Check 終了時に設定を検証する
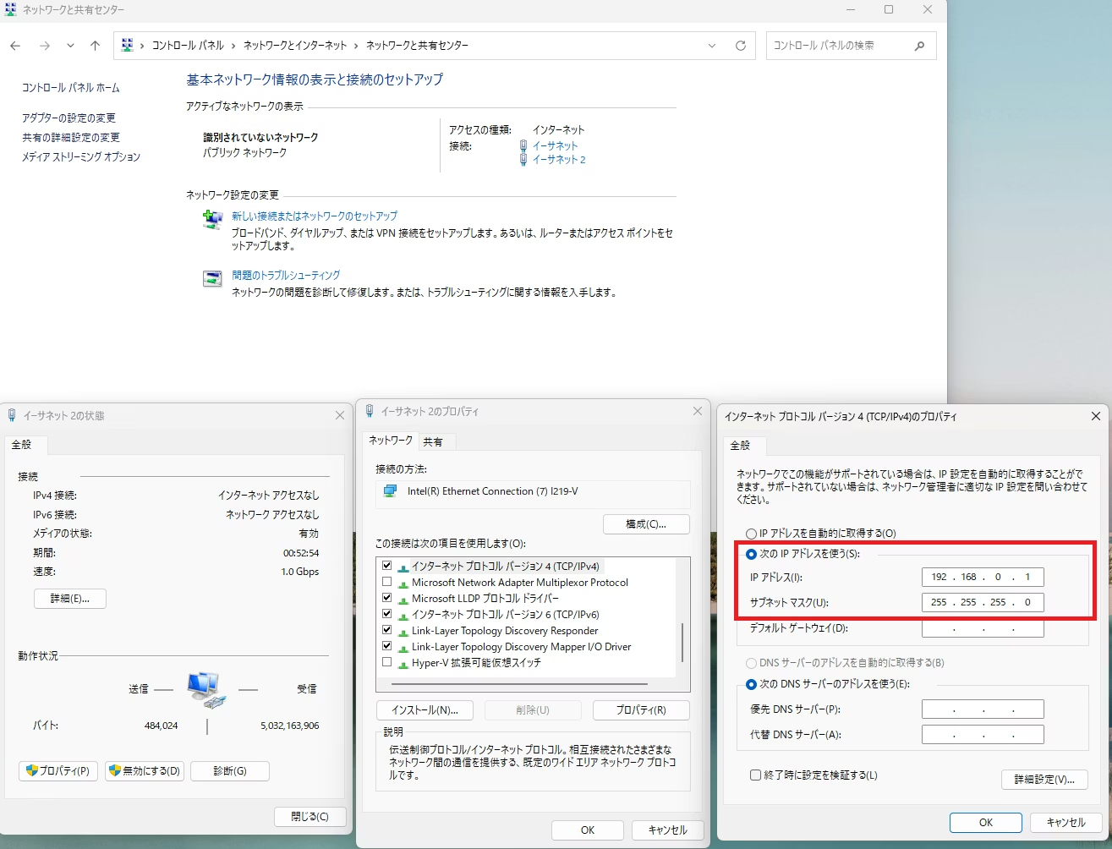This screenshot has height=849, width=1112. click(755, 775)
